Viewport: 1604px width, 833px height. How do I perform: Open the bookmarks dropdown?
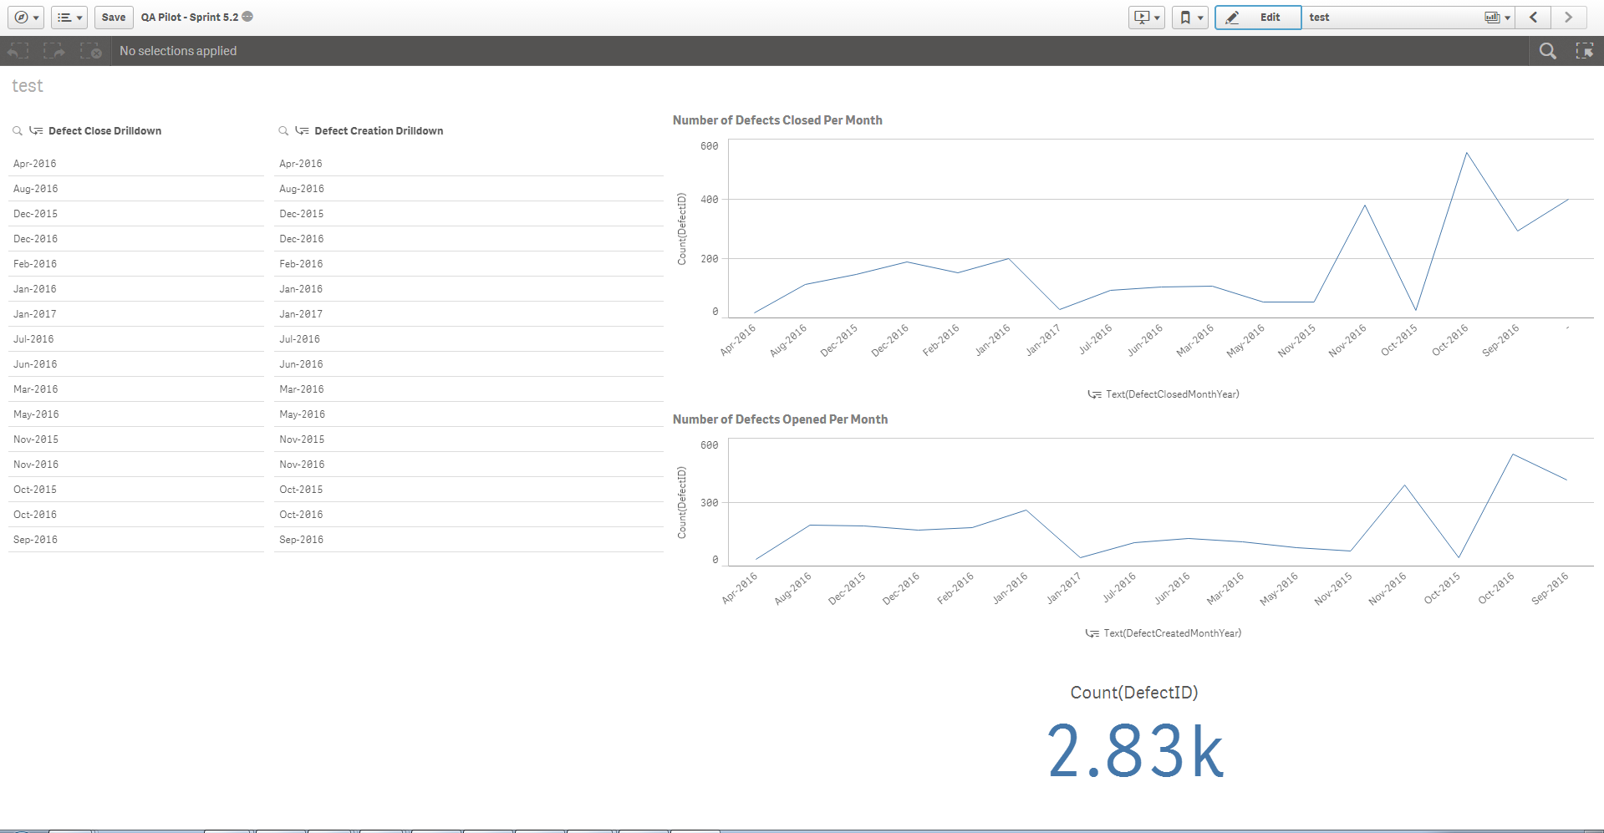point(1190,17)
